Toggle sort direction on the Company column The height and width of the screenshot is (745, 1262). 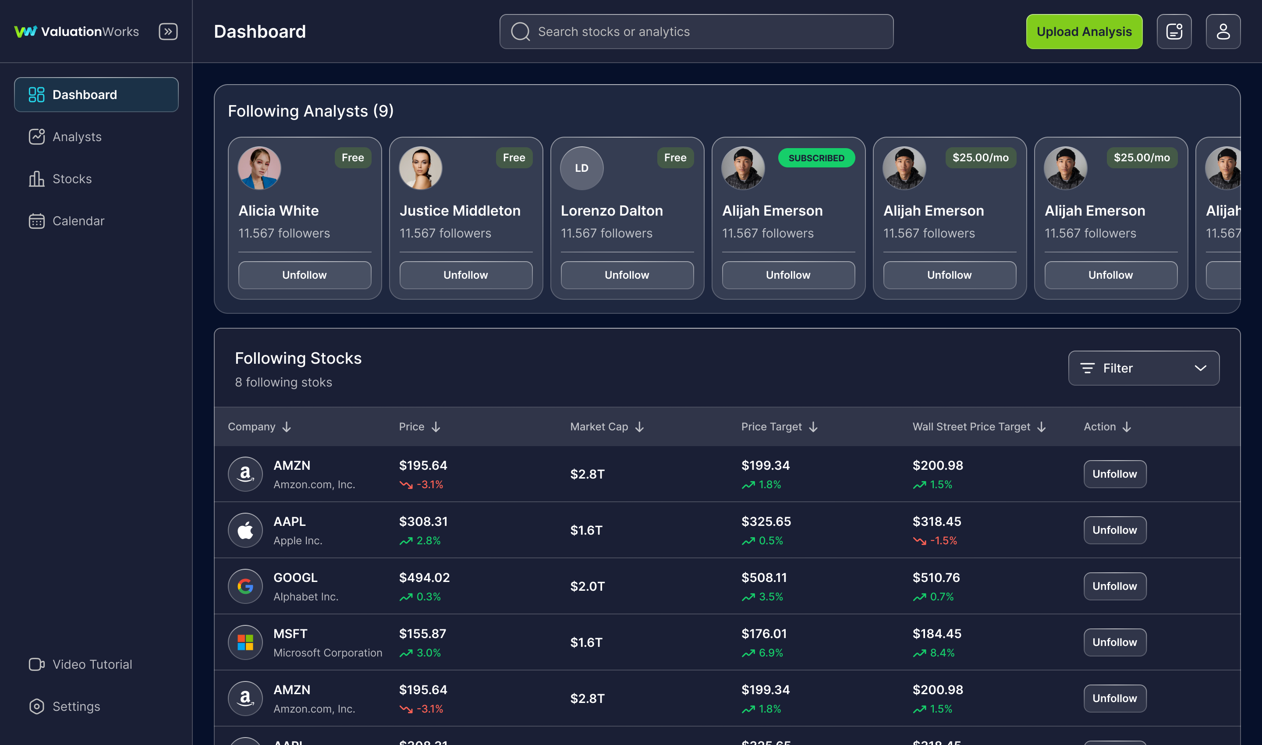[x=286, y=427]
